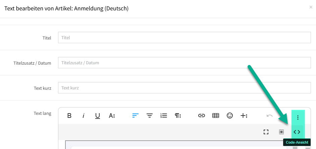316x149 pixels.
Task: Toggle underline formatting
Action: pos(98,116)
